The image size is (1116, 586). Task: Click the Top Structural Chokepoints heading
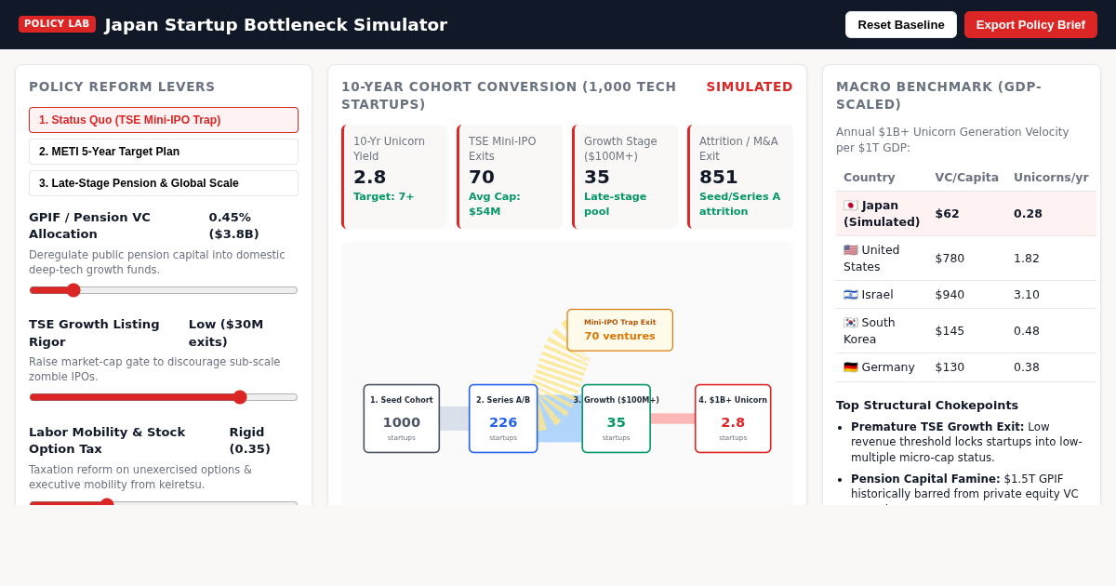(x=927, y=405)
